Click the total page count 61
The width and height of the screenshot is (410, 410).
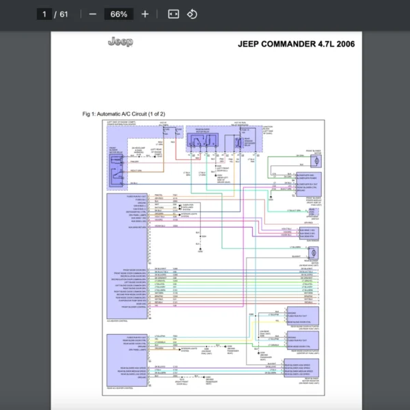[64, 14]
